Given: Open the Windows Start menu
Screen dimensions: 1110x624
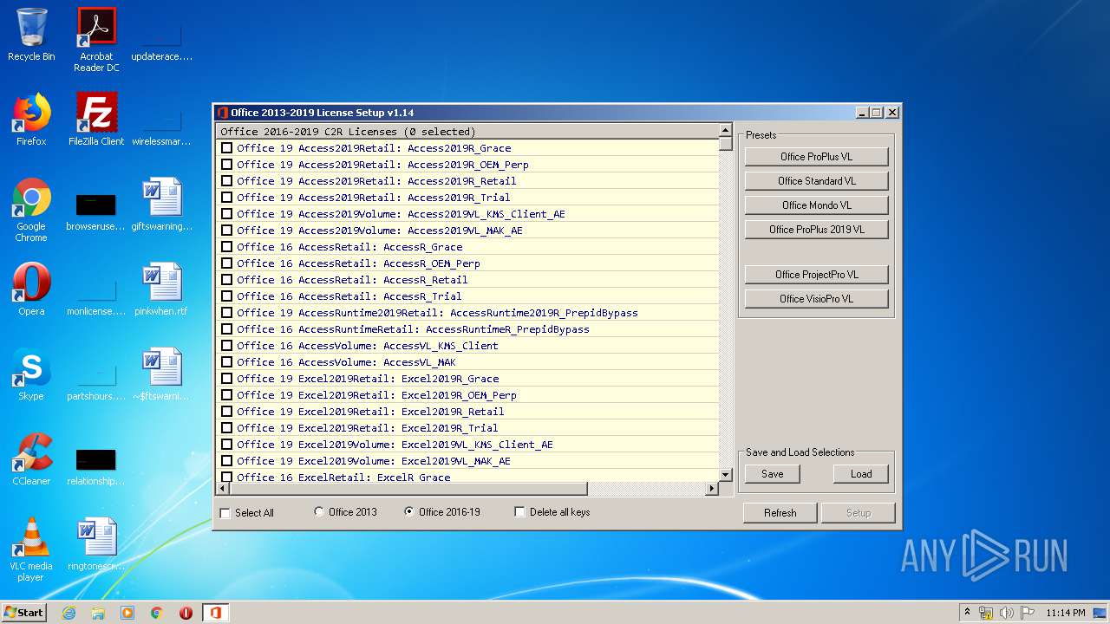Looking at the screenshot, I should 24,613.
